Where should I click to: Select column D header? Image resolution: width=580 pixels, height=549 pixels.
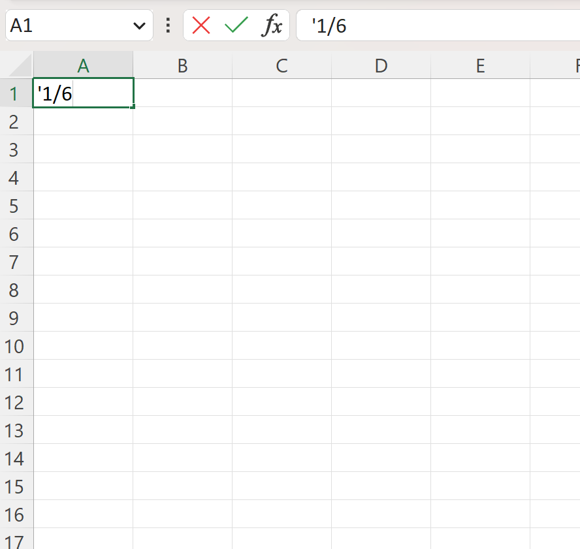380,65
